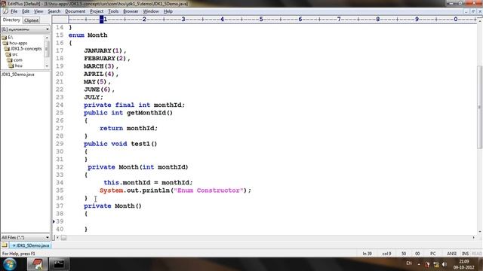
Task: Click "Enum Constructor" string in code
Action: pyautogui.click(x=208, y=190)
